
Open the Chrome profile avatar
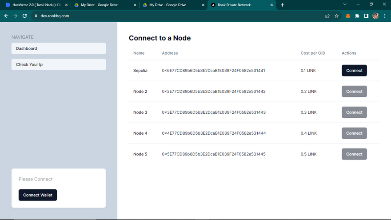point(375,16)
